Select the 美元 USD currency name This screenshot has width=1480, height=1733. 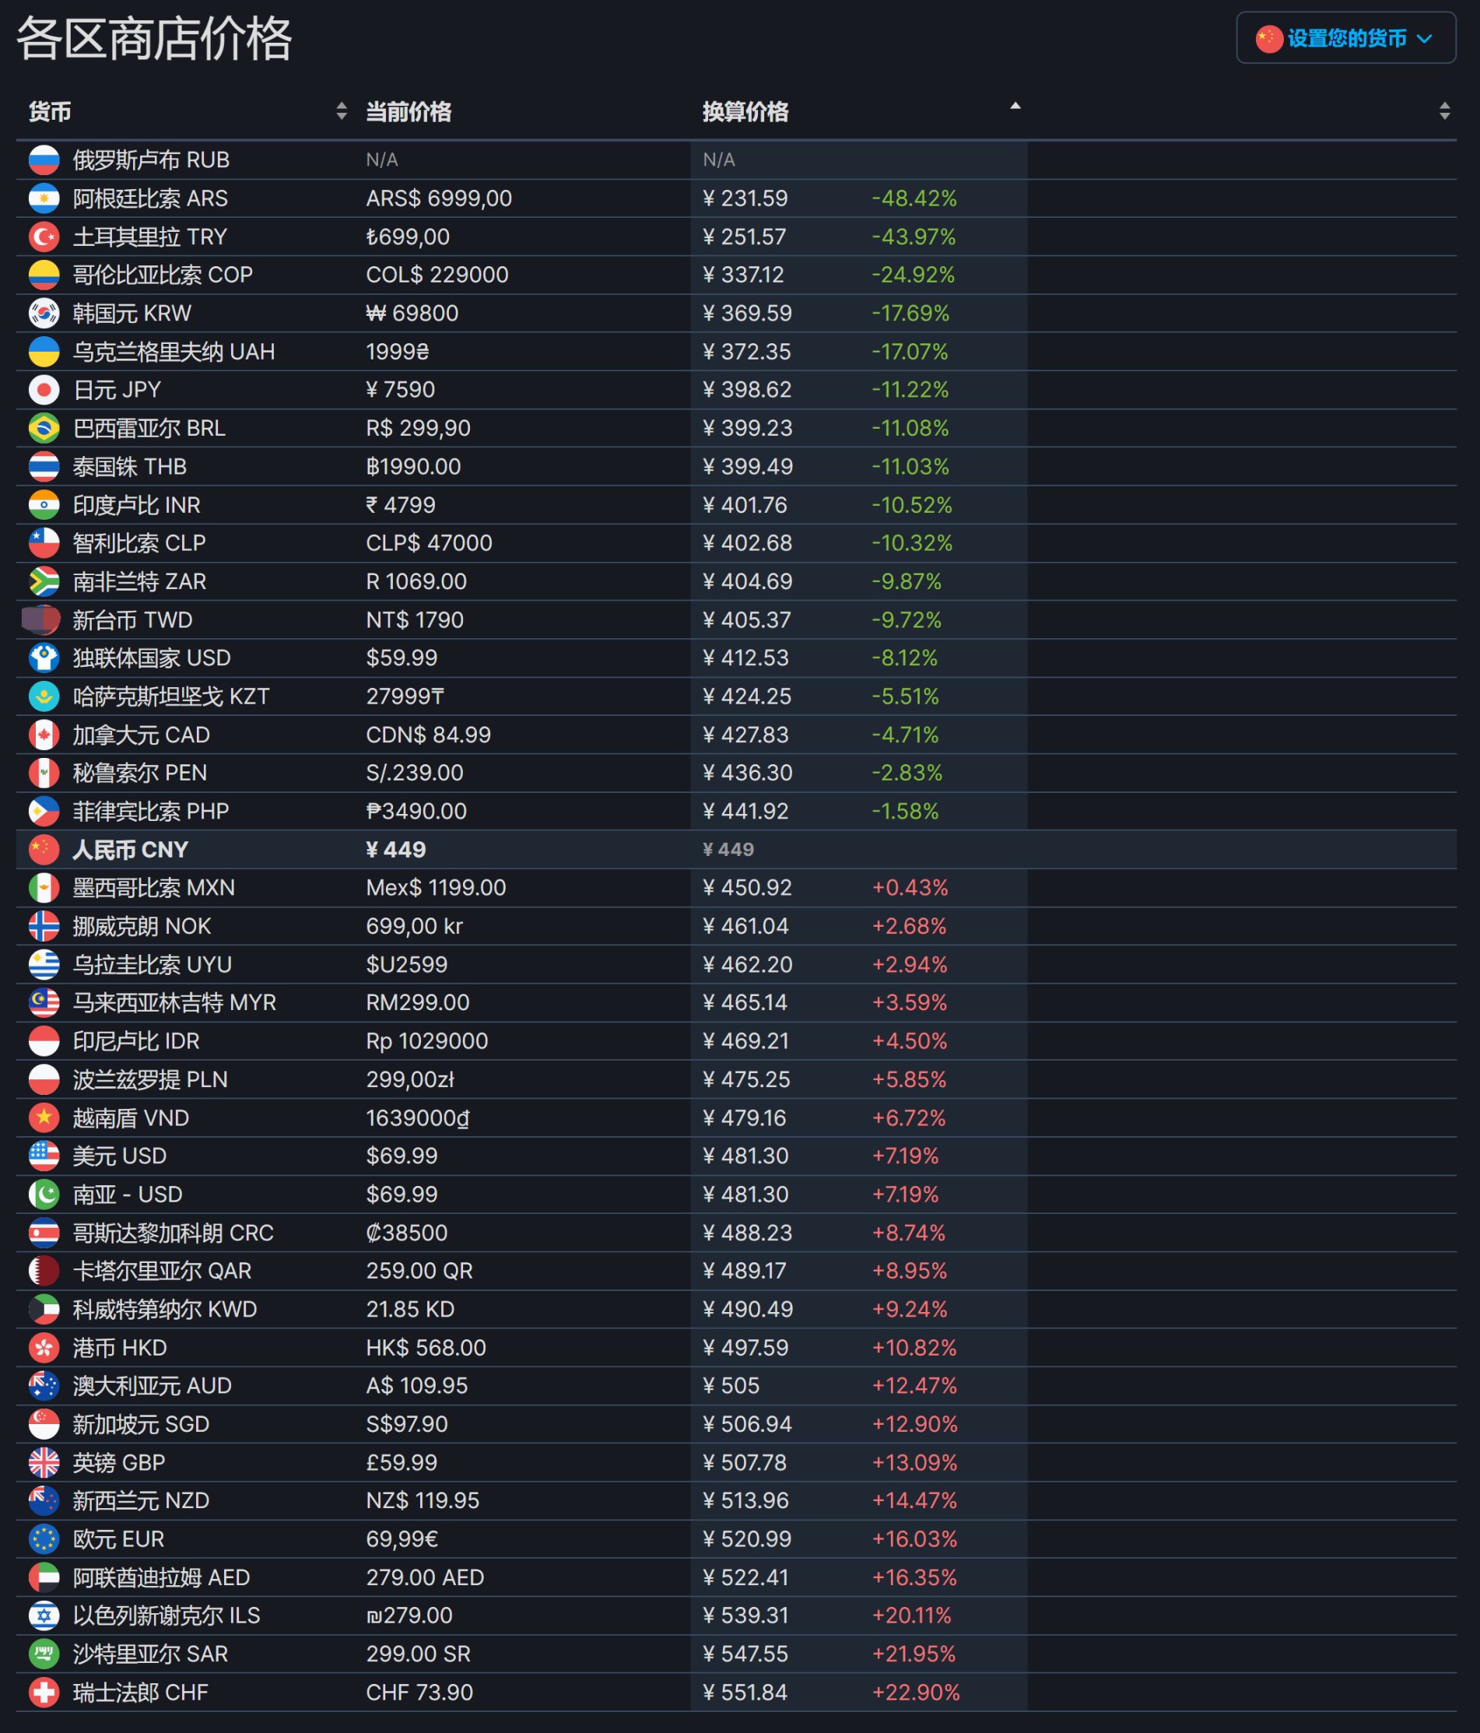coord(119,1156)
